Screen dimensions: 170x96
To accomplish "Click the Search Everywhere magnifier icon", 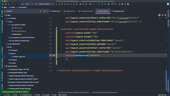I will coord(115,4).
